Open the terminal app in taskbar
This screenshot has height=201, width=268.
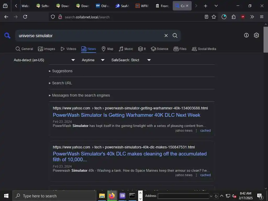point(132,196)
